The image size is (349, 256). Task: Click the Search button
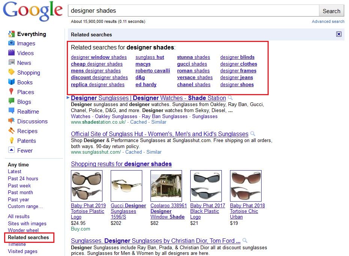(331, 11)
